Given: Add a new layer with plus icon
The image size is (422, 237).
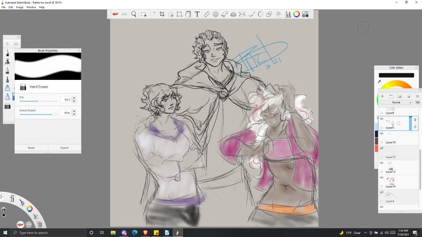Looking at the screenshot, I should pyautogui.click(x=382, y=96).
